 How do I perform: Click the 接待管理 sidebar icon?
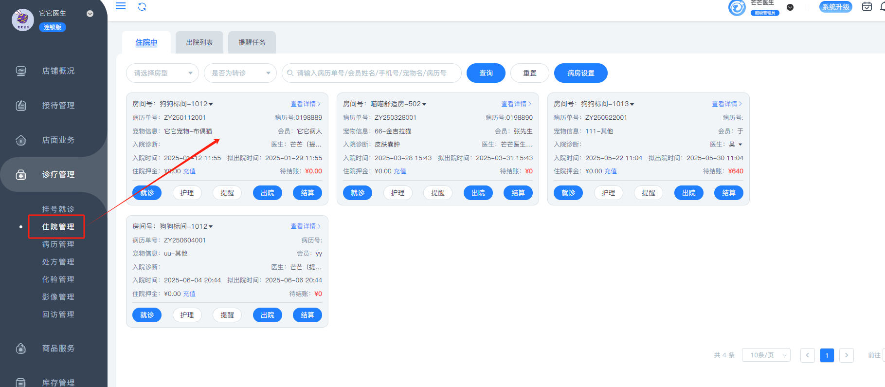point(21,106)
